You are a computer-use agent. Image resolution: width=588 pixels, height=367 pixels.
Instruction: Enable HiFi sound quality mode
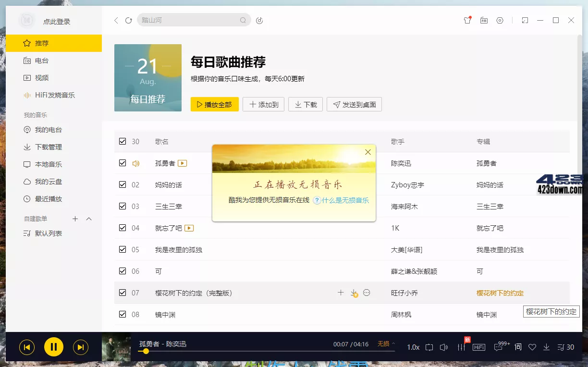(x=478, y=347)
